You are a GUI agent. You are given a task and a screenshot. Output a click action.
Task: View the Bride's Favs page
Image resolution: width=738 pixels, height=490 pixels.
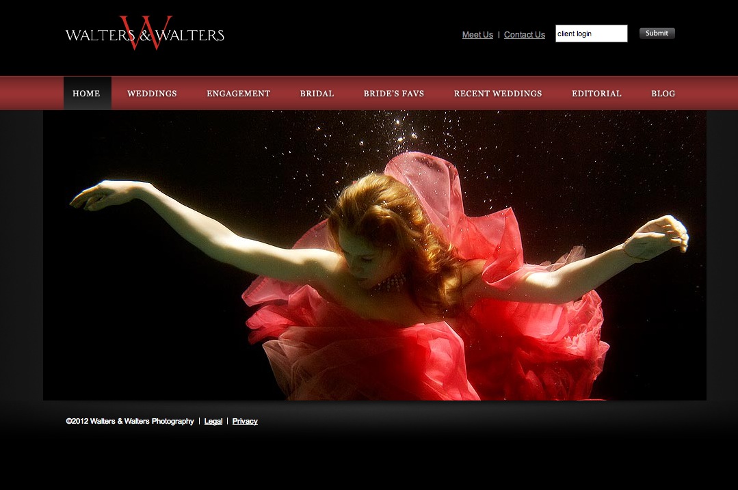[x=393, y=94]
